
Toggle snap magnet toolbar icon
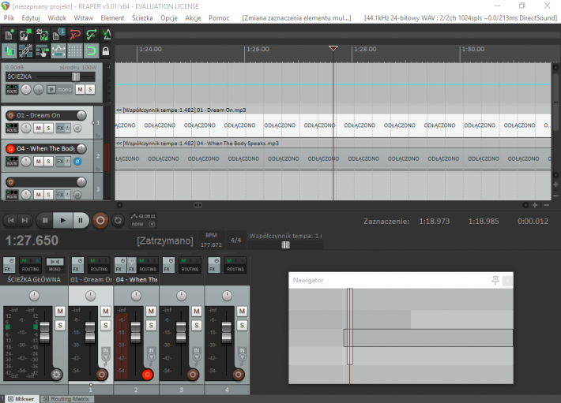(91, 51)
